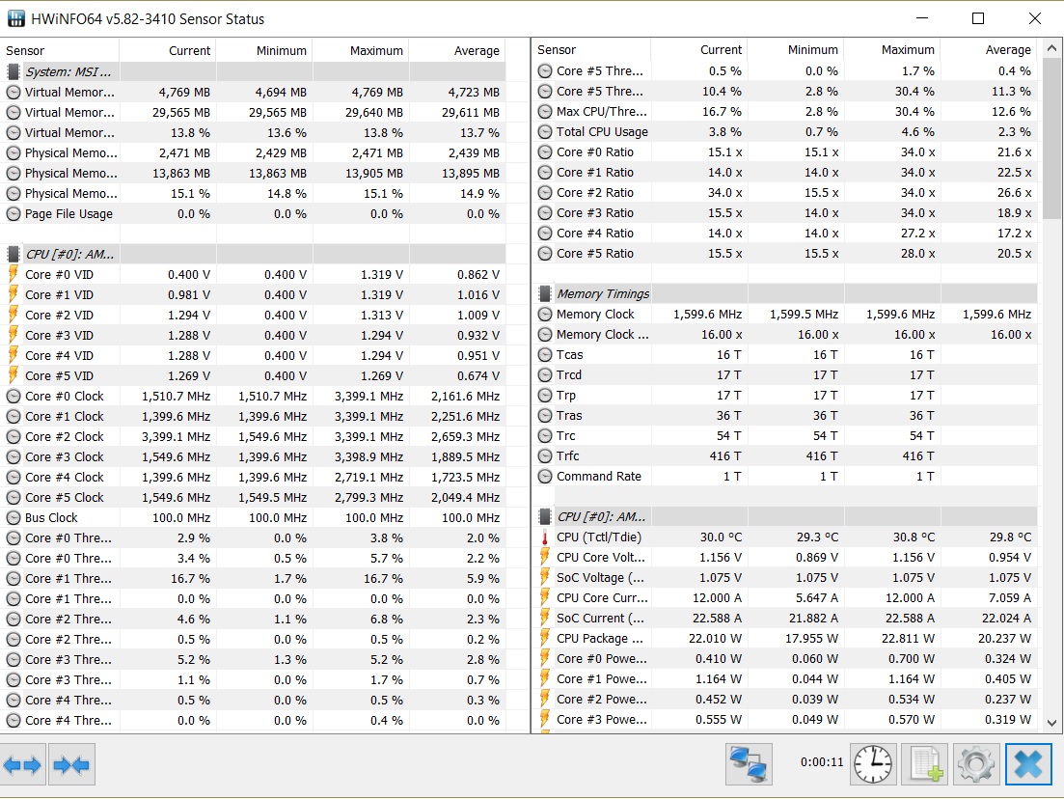The width and height of the screenshot is (1064, 799).
Task: Click the Memory Timings chip icon
Action: 544,293
